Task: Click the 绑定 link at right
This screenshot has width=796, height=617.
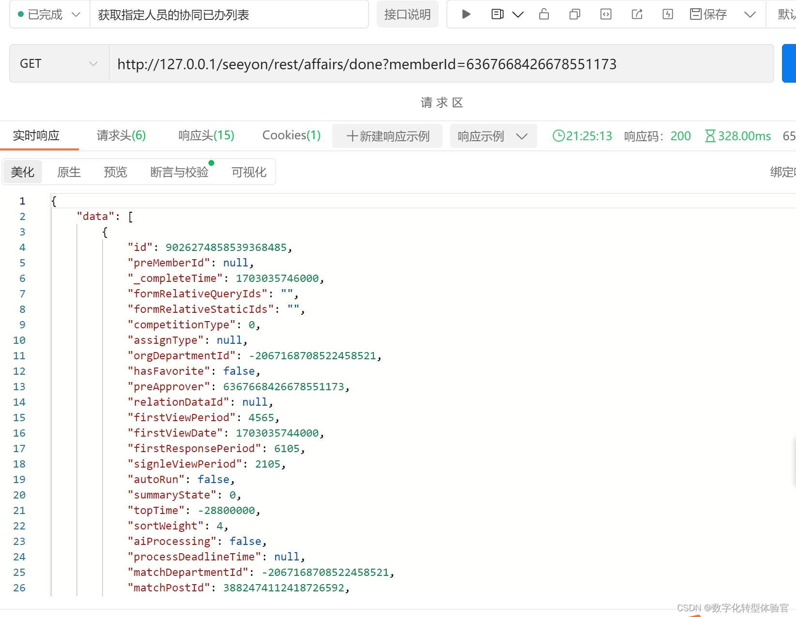Action: pyautogui.click(x=783, y=172)
